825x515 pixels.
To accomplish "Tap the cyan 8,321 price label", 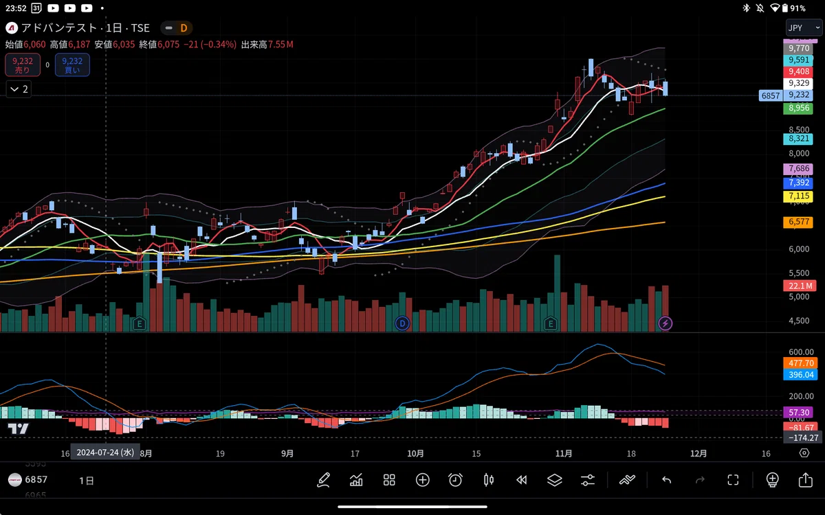I will click(798, 139).
